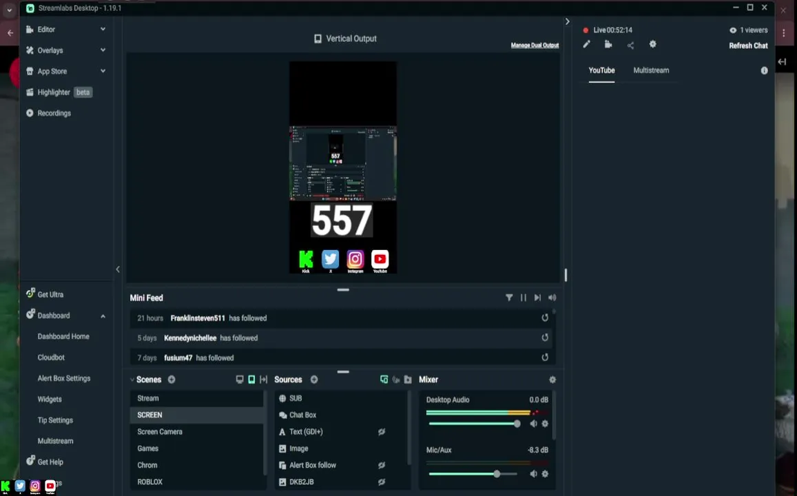Click the Refresh Chat button

coord(748,45)
